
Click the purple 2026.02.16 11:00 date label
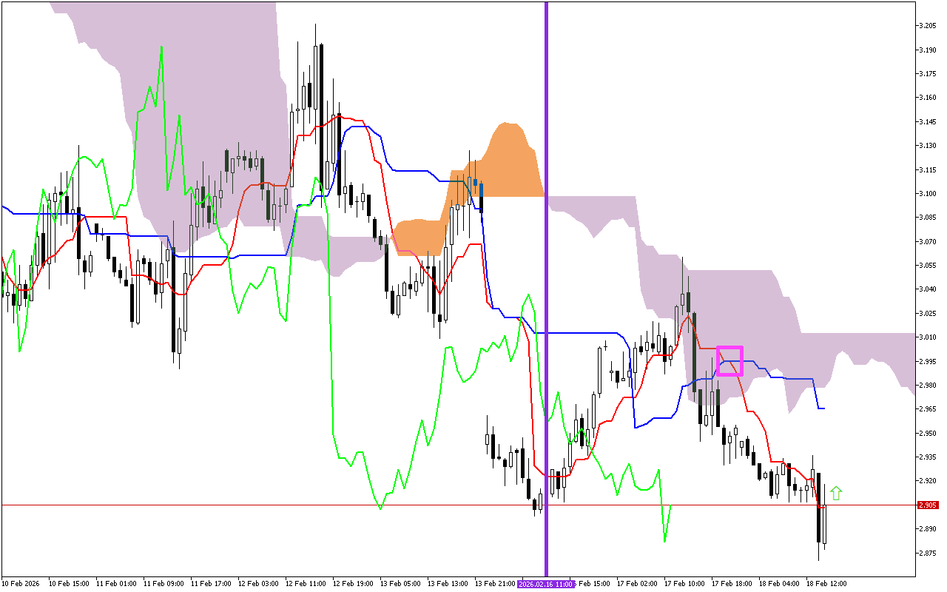(545, 584)
